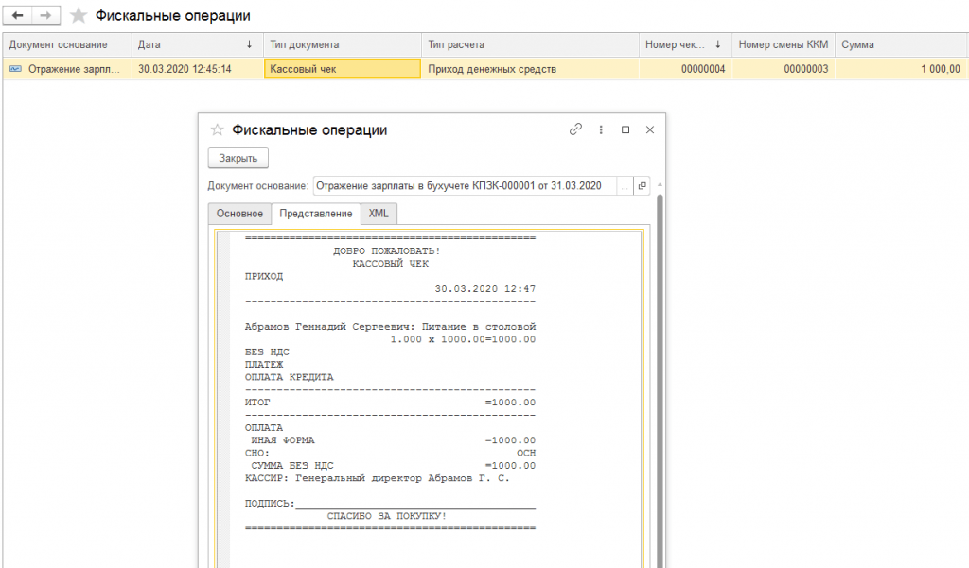
Task: Click the forward navigation arrow
Action: (x=45, y=16)
